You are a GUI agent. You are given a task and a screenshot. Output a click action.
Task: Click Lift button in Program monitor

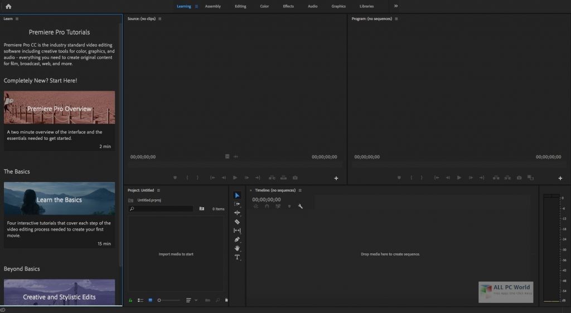496,178
